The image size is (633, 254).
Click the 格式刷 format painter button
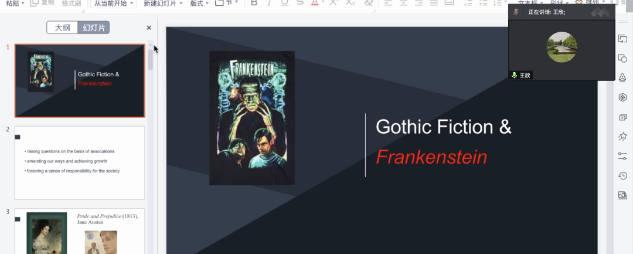pos(72,4)
